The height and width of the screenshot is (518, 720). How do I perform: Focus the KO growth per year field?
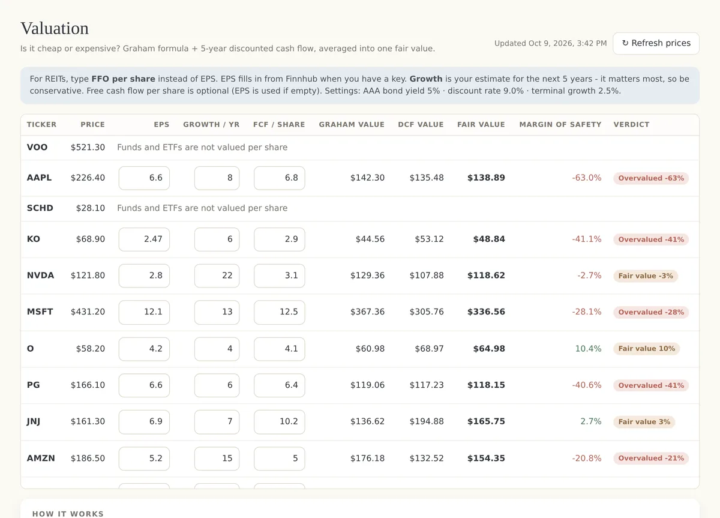[217, 239]
